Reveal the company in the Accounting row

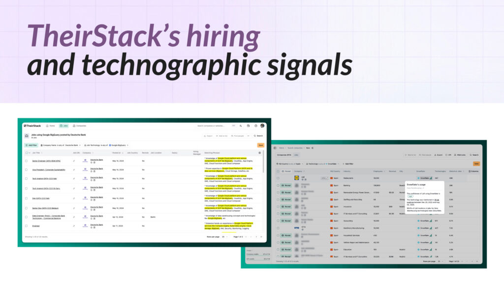pos(286,221)
